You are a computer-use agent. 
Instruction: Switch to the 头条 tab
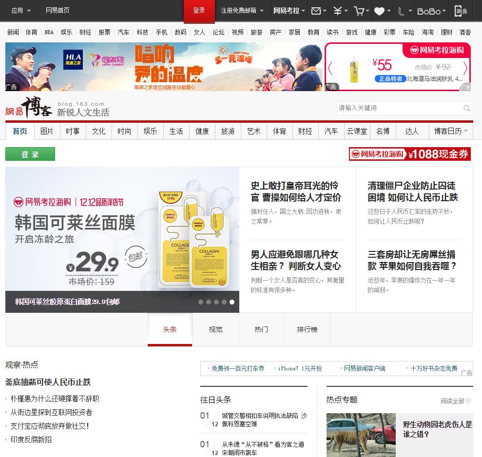[x=170, y=329]
